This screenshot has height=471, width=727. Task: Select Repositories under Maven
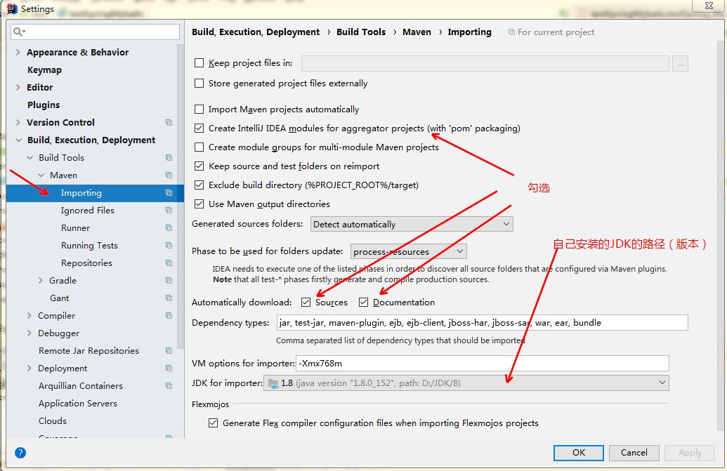86,263
